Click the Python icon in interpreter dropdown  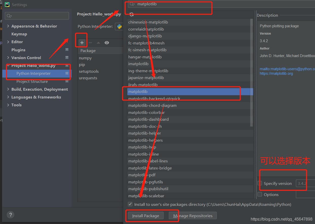[x=119, y=27]
